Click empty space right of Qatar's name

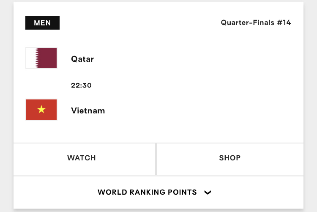[190, 59]
